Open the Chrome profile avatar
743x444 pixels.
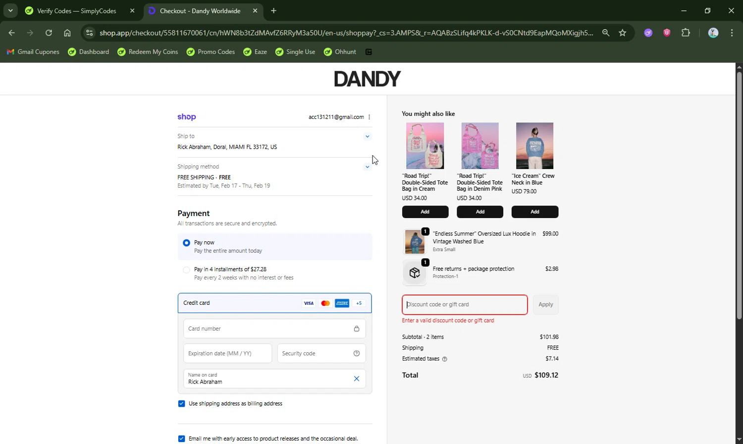tap(713, 33)
